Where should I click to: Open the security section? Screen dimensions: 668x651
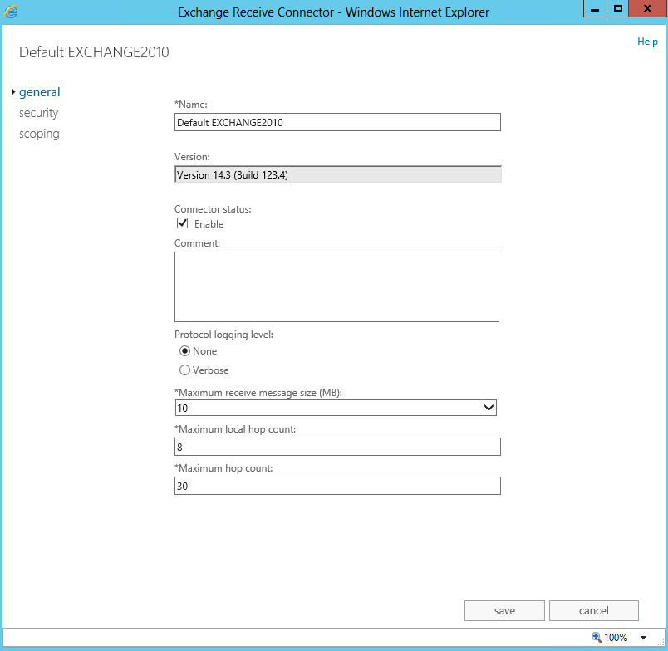click(x=39, y=113)
